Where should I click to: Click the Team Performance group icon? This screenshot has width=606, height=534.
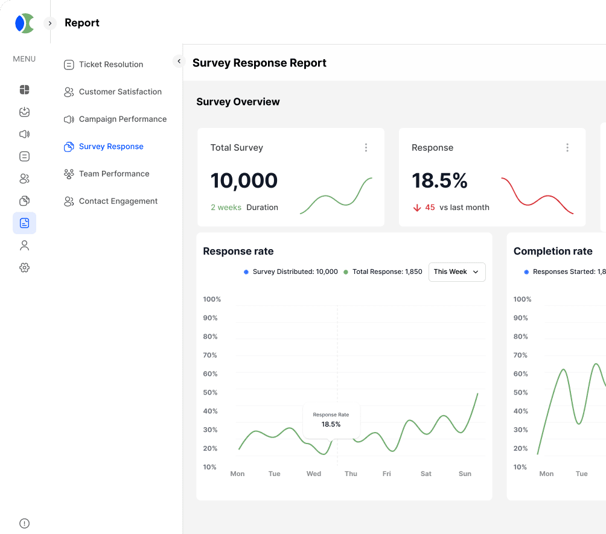tap(69, 174)
